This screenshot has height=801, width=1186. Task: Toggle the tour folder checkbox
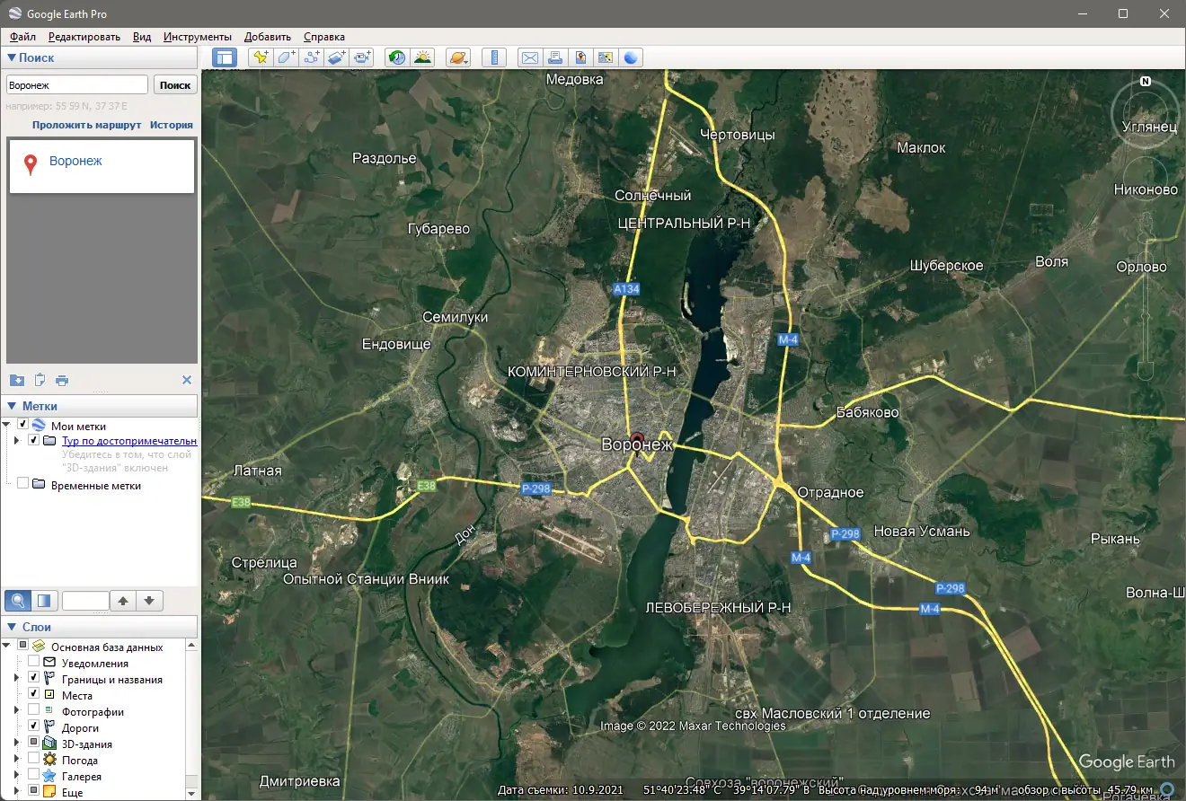tap(34, 441)
